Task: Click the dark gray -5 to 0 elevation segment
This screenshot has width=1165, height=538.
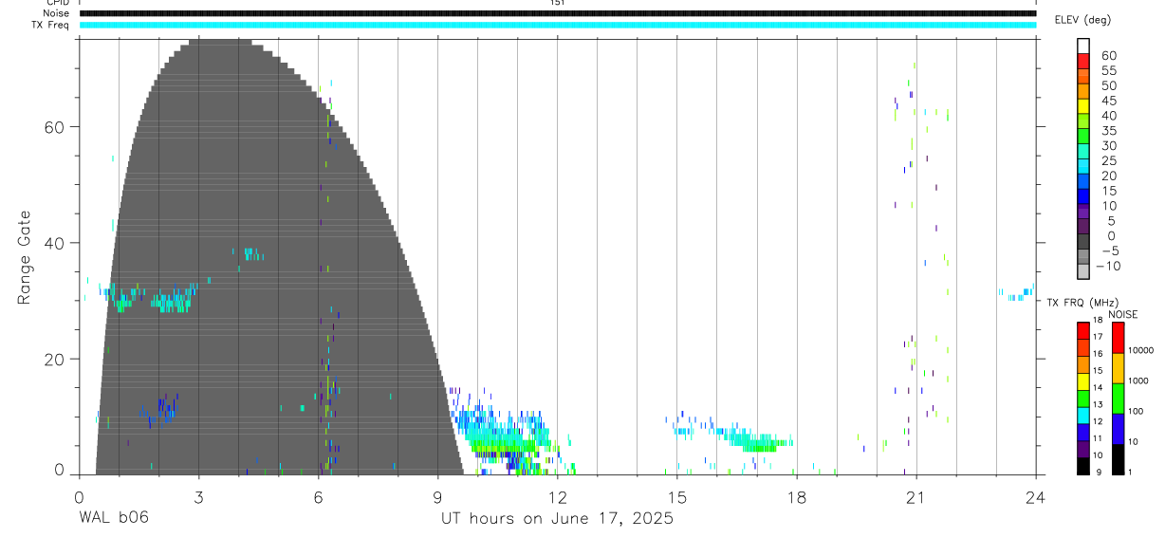Action: [x=1083, y=243]
